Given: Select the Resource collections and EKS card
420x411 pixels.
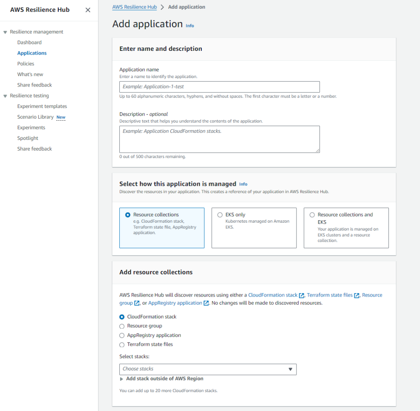Looking at the screenshot, I should point(312,215).
